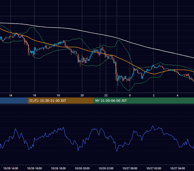The width and height of the screenshot is (194, 171).
Task: Select the '10/27 04:00' time label
Action: 177,168
